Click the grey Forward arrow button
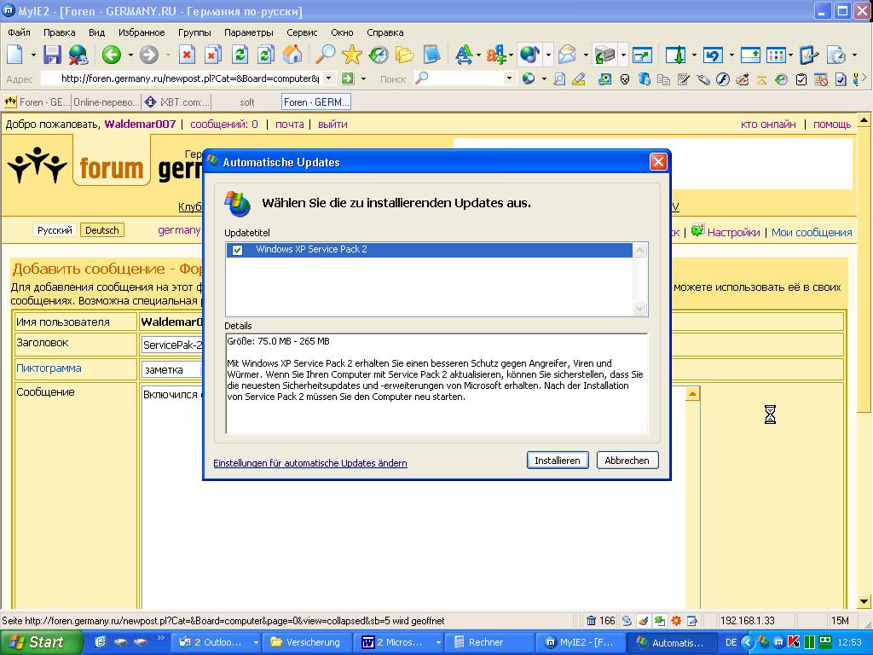This screenshot has width=873, height=655. coord(148,55)
